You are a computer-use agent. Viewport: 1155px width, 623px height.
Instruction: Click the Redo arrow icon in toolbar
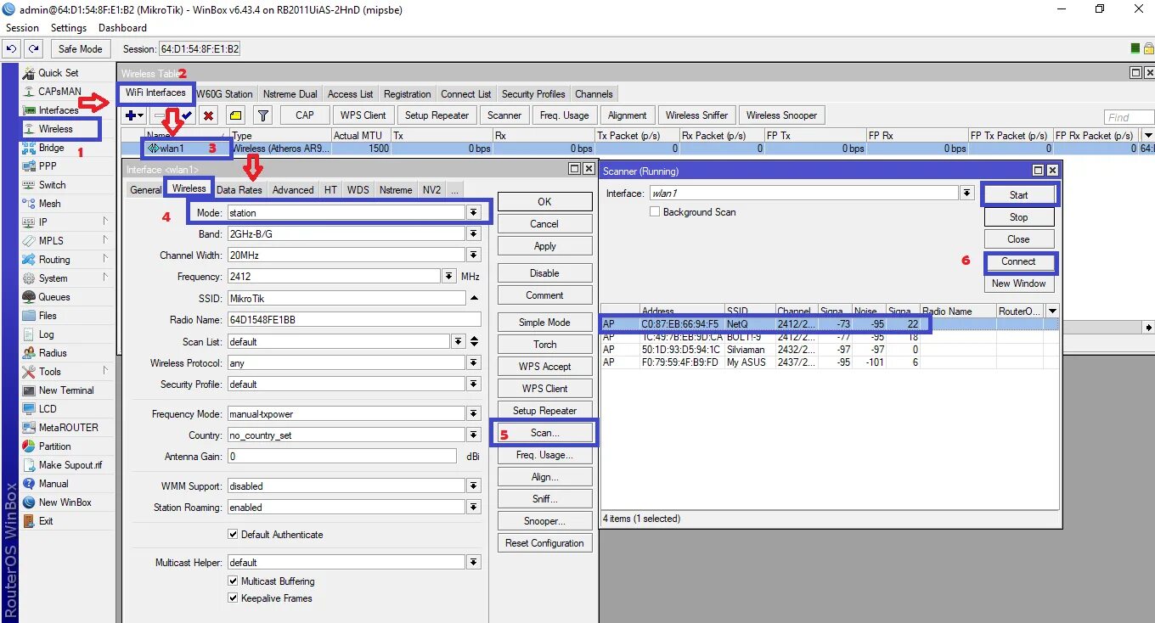pyautogui.click(x=32, y=49)
